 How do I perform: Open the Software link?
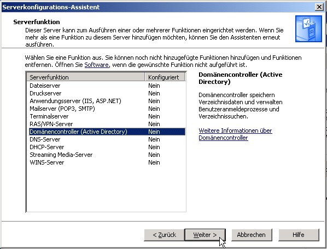tap(97, 65)
